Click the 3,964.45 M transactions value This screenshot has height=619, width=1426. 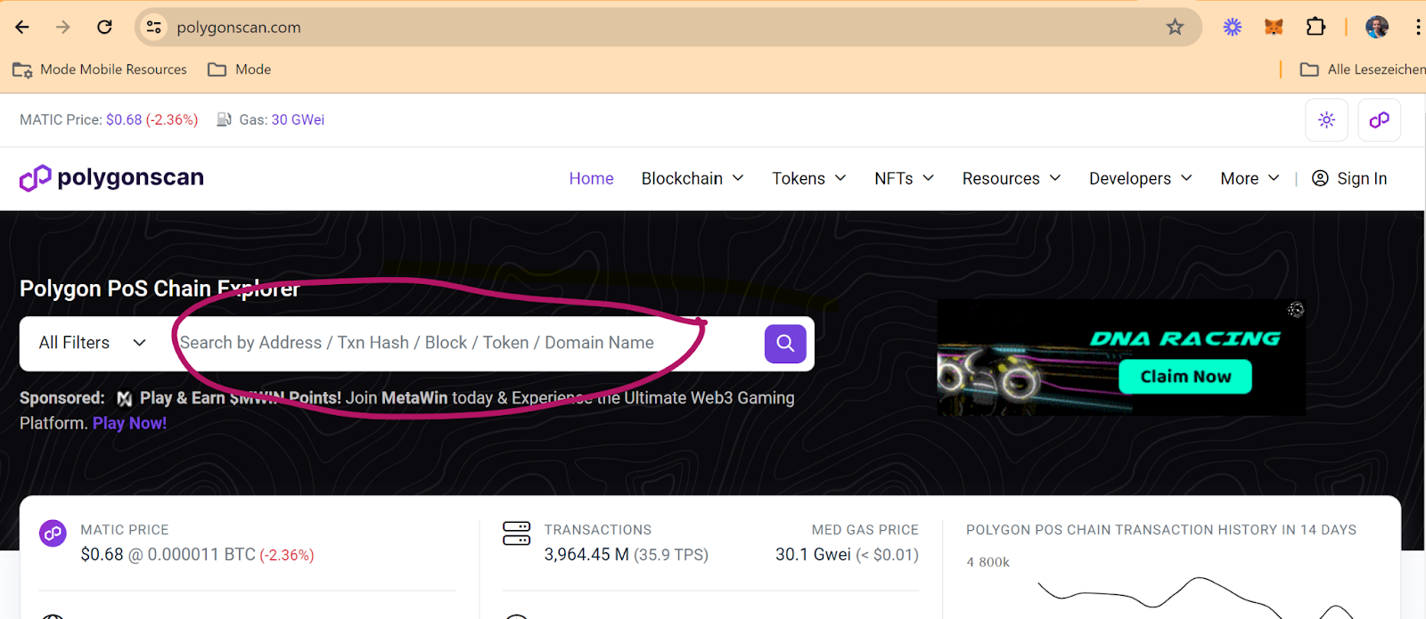(x=586, y=554)
